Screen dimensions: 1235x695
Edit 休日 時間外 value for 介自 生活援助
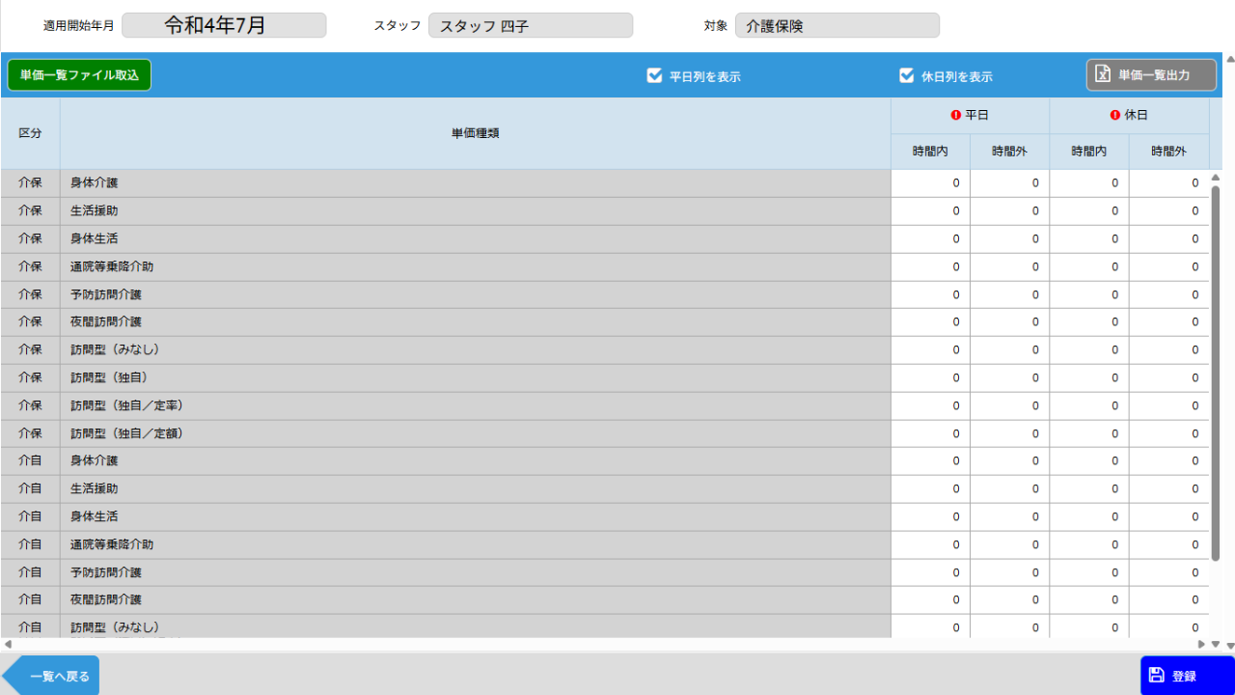point(1168,489)
